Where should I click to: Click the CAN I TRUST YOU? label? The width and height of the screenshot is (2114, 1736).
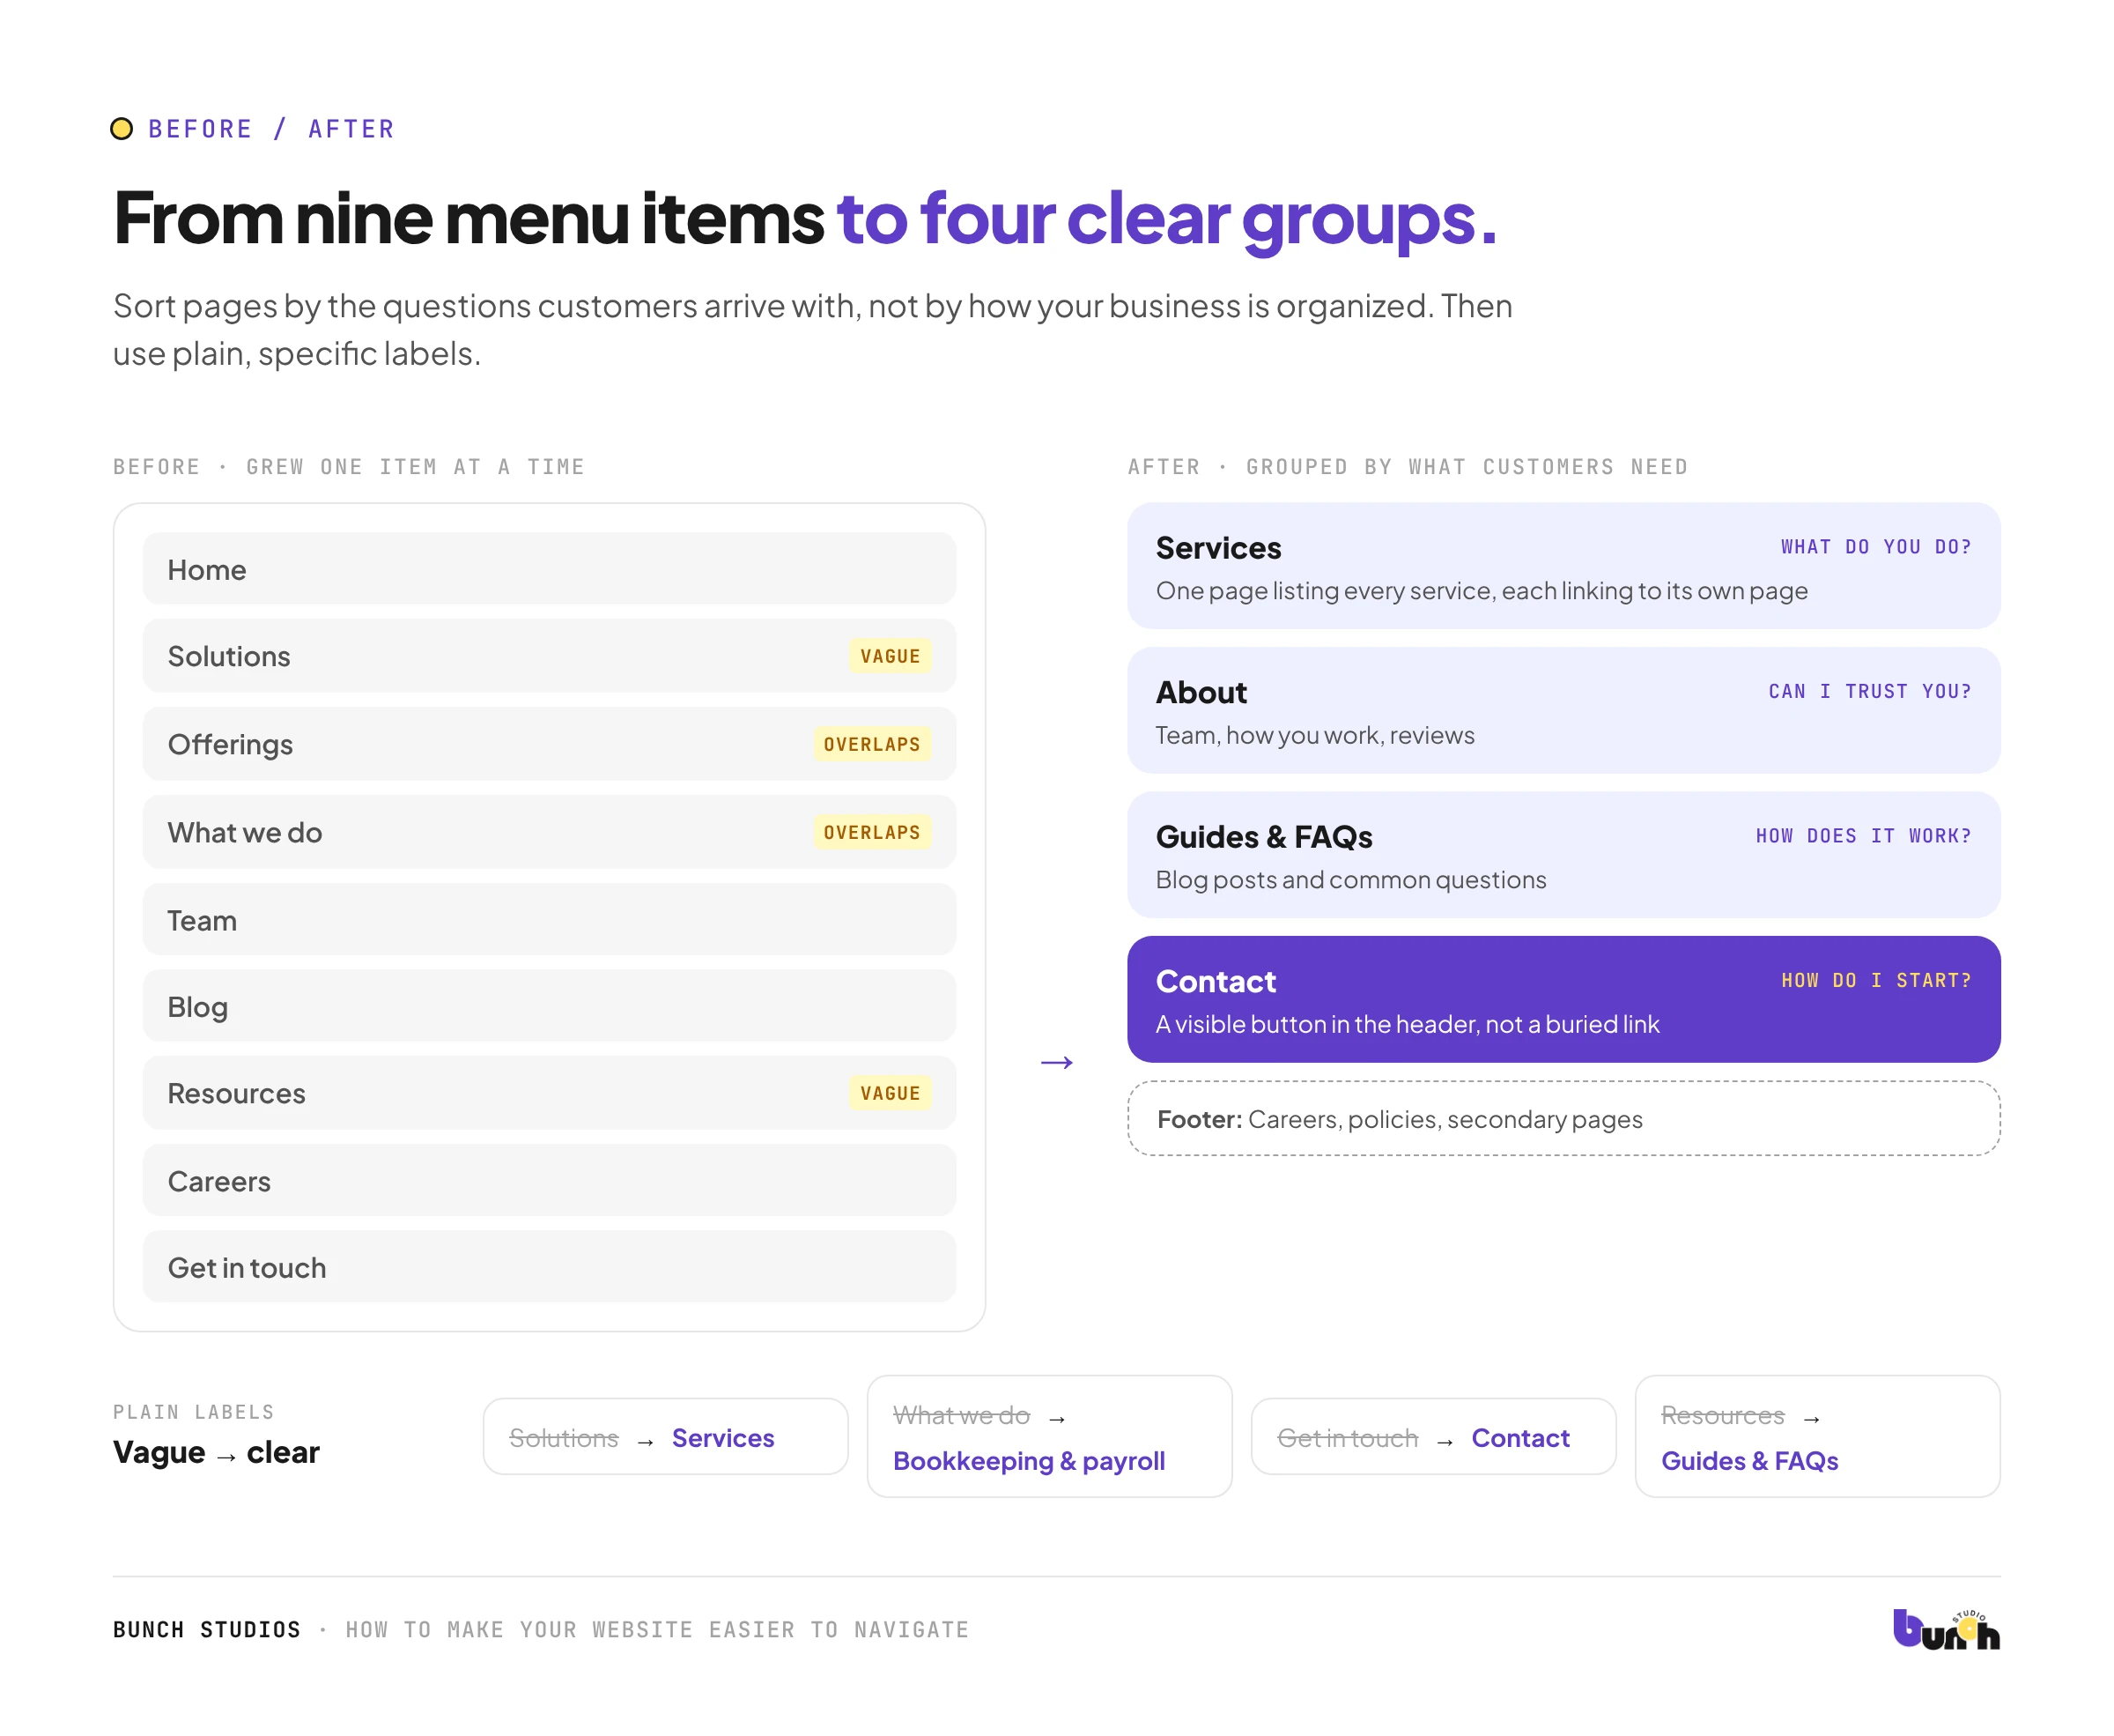pyautogui.click(x=1869, y=691)
